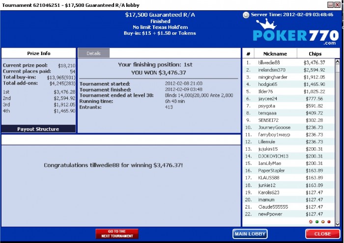
Task: Click the Go To The Next Tournament button
Action: [x=117, y=234]
